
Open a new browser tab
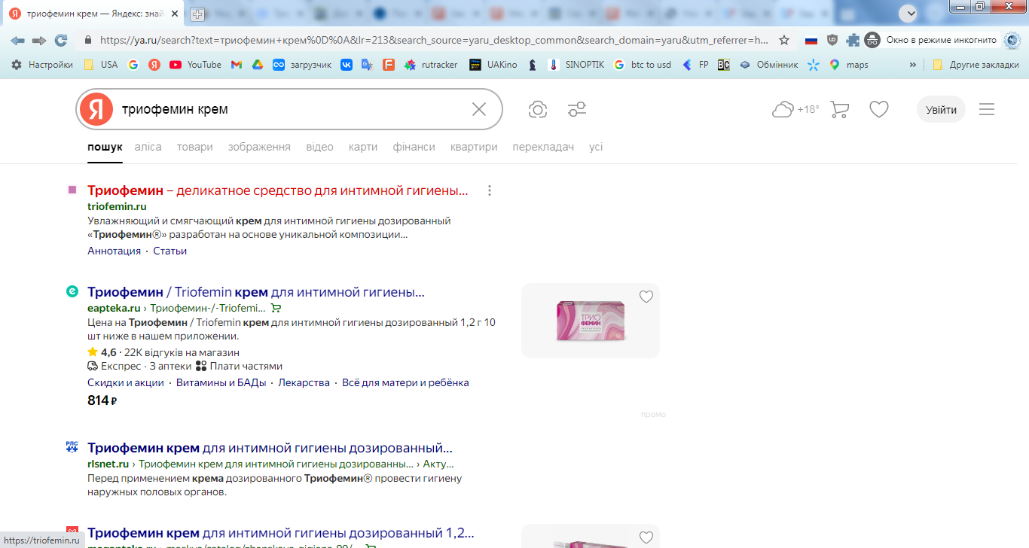(197, 14)
